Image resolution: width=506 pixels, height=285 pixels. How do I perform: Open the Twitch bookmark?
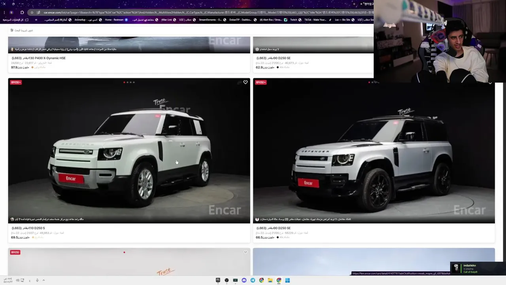point(295,20)
